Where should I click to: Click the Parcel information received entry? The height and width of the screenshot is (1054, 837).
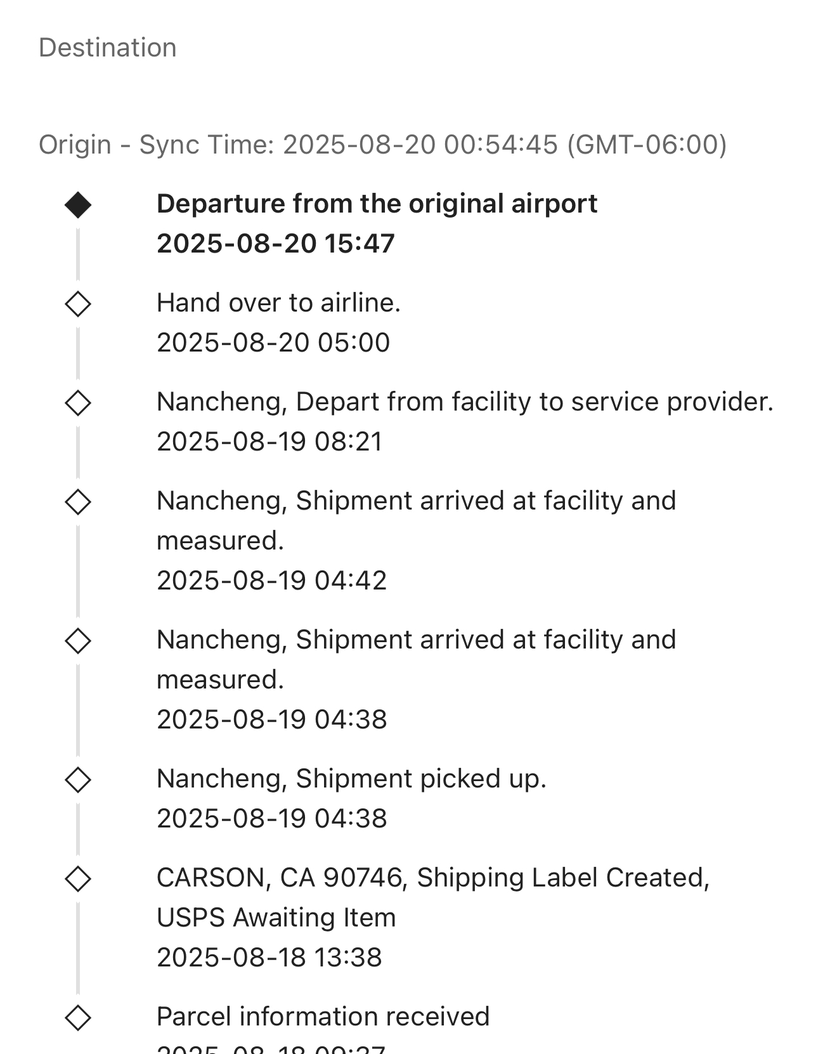coord(323,1017)
